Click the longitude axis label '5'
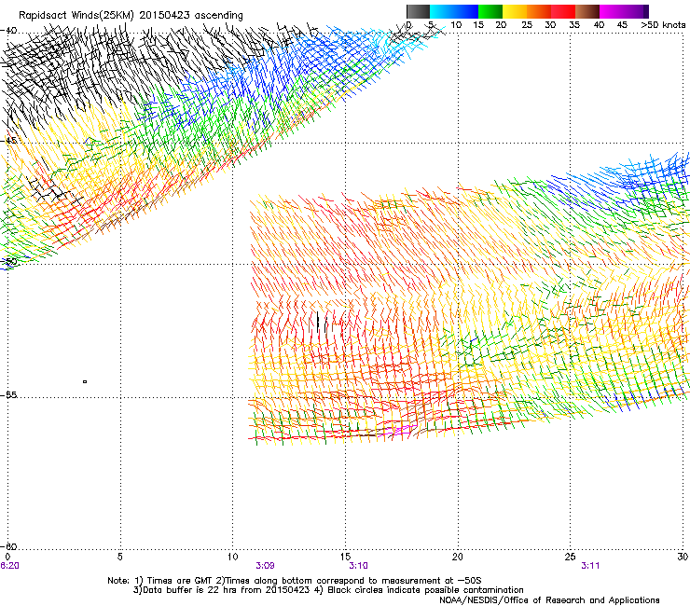This screenshot has width=690, height=606. pos(120,557)
